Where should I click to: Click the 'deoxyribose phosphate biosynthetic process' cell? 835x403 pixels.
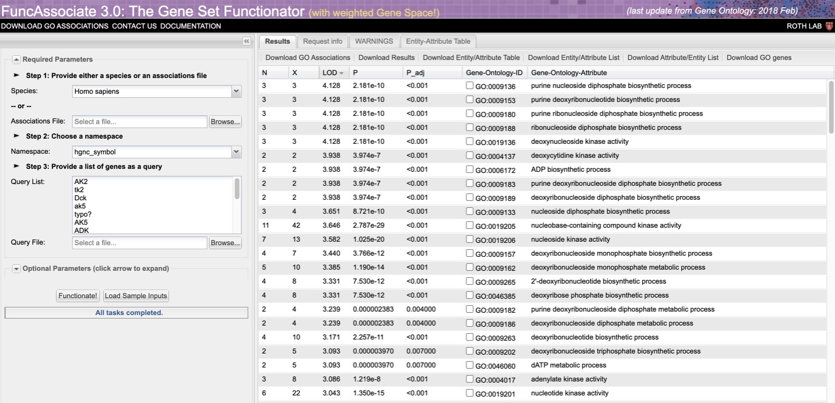[x=600, y=295]
